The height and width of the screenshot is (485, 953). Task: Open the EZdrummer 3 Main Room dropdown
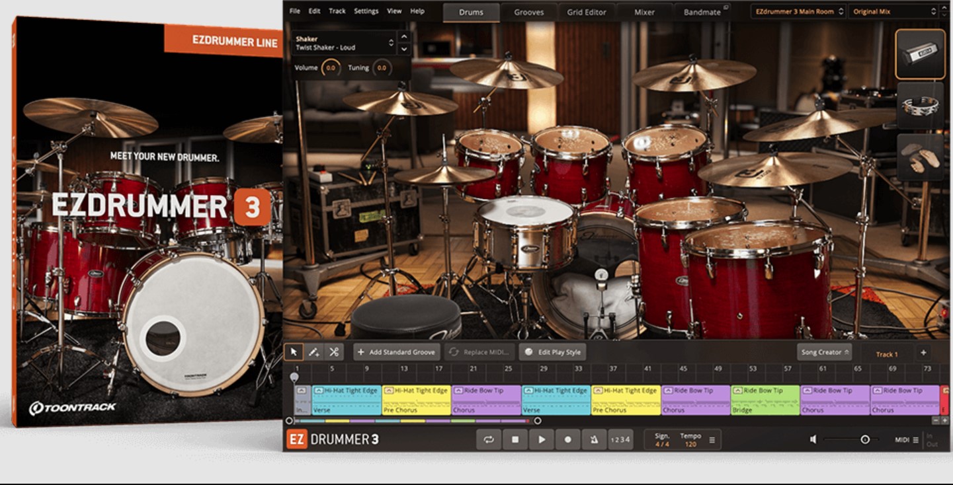[798, 11]
